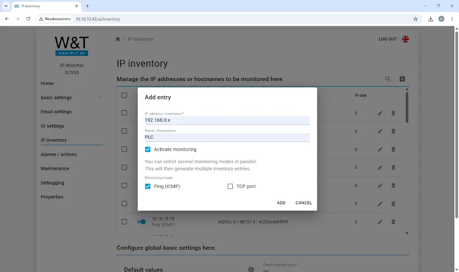459x272 pixels.
Task: Tick the select-all checkbox in table header
Action: [124, 95]
